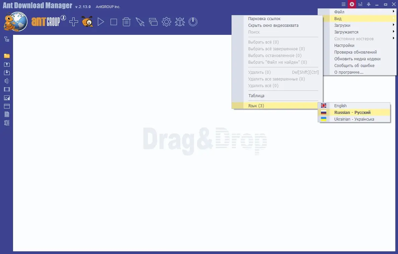This screenshot has width=398, height=254.
Task: Toggle the category tree icon in sidebar
Action: (7, 39)
